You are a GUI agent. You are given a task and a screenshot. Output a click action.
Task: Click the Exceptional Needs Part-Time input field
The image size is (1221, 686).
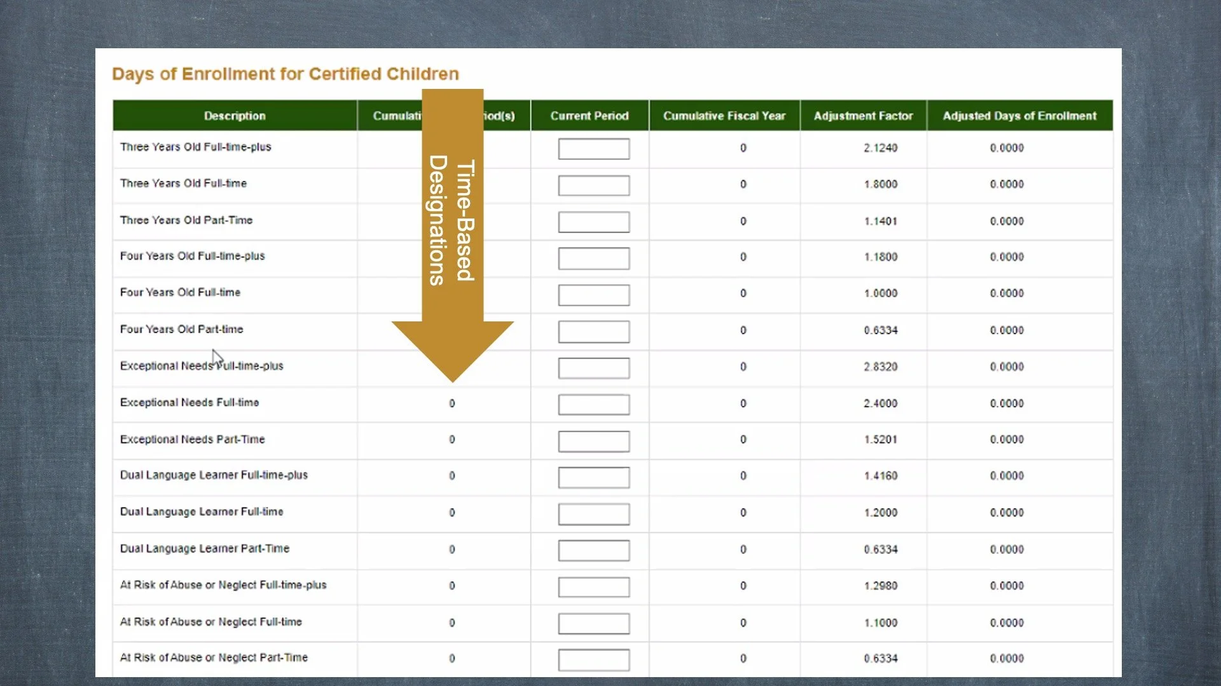(593, 441)
